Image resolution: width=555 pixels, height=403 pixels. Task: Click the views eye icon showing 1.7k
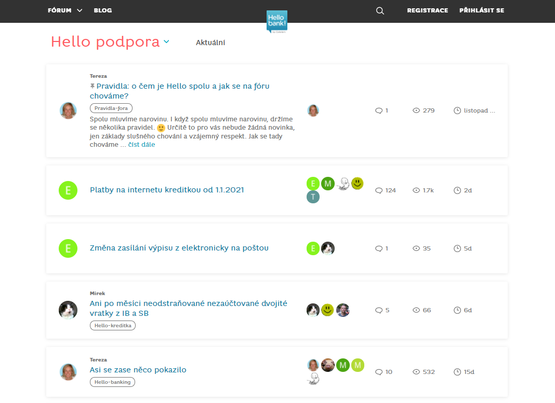pos(416,190)
